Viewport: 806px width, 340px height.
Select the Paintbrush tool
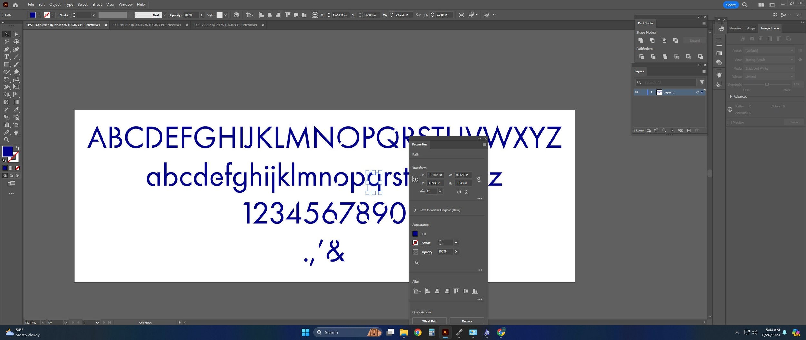16,64
